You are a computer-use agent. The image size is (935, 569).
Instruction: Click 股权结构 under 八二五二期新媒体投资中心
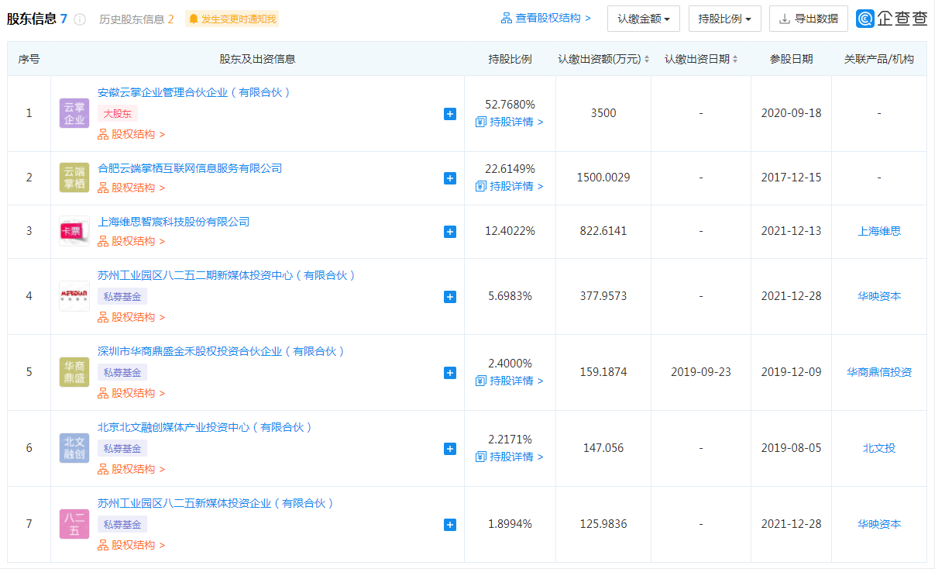[x=132, y=317]
